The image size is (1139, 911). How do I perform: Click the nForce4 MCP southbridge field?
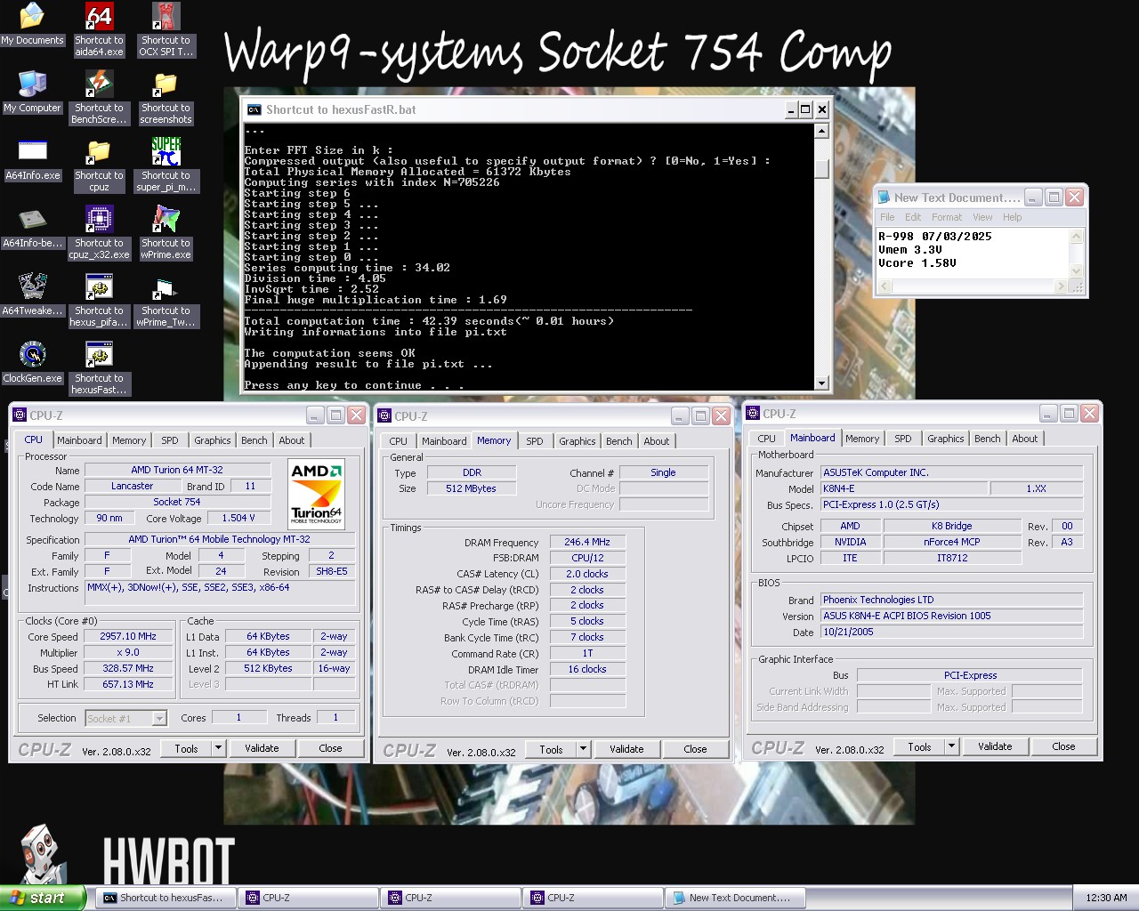951,542
